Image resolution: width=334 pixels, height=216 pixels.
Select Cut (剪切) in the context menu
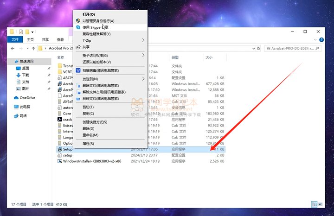tap(110, 107)
